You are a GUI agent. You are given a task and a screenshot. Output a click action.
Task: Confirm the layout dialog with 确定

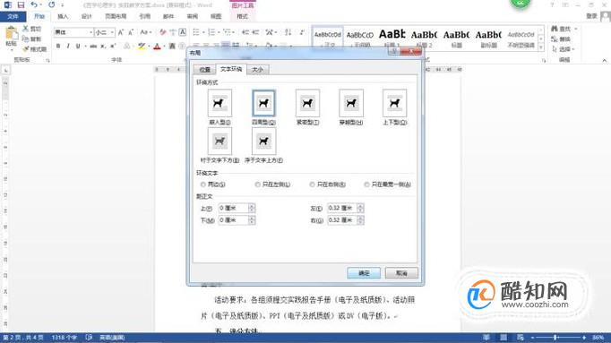364,273
